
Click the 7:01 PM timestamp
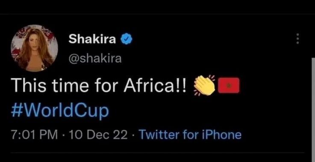point(34,135)
